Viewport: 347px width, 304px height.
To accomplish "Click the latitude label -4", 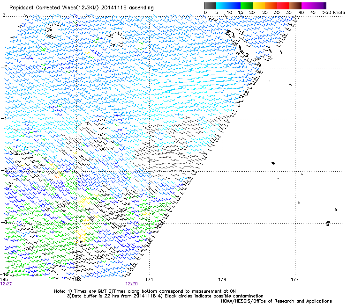I will [x=4, y=118].
